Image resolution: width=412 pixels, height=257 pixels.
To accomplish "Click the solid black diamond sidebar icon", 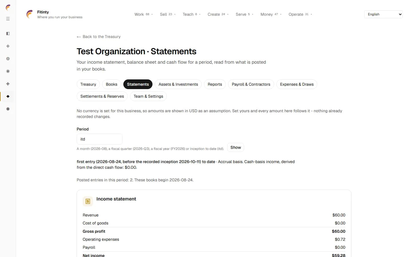I will (x=8, y=97).
